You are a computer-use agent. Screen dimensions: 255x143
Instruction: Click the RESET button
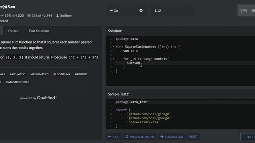[193, 137]
